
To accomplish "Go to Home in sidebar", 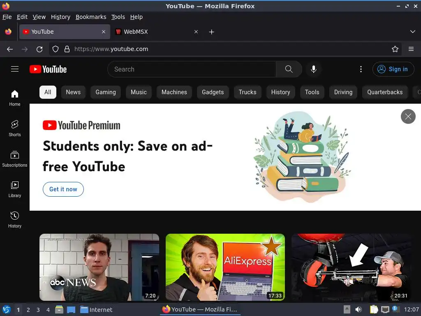I will click(15, 98).
